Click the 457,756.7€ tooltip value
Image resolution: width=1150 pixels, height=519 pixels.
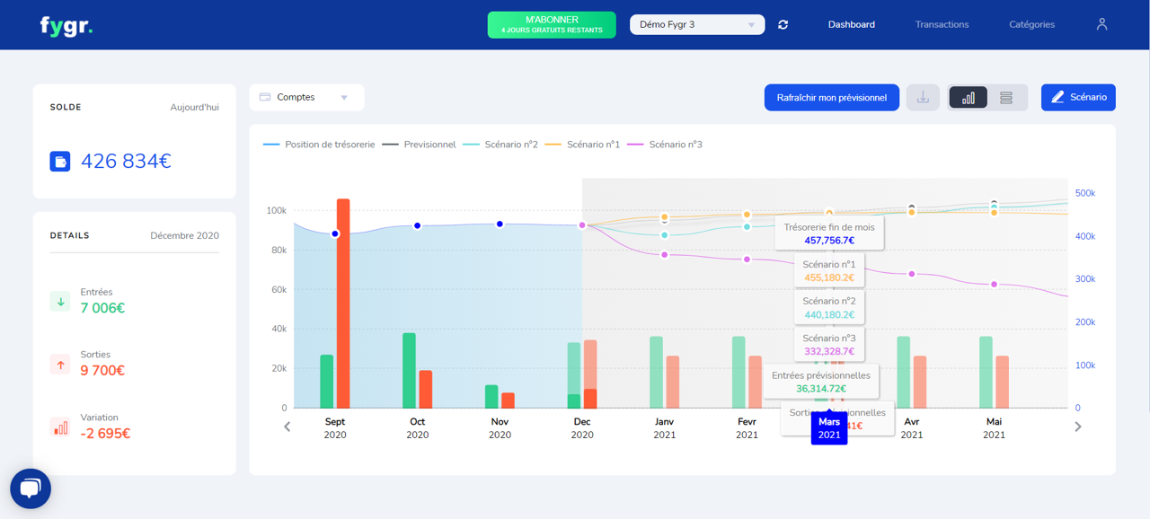coord(829,241)
